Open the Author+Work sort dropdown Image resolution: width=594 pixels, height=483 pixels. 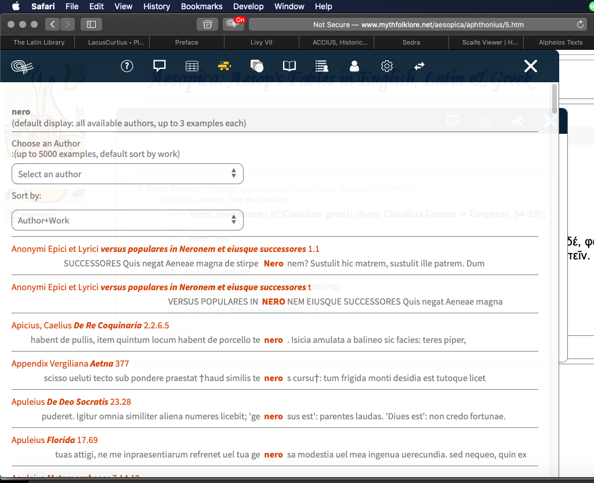127,220
